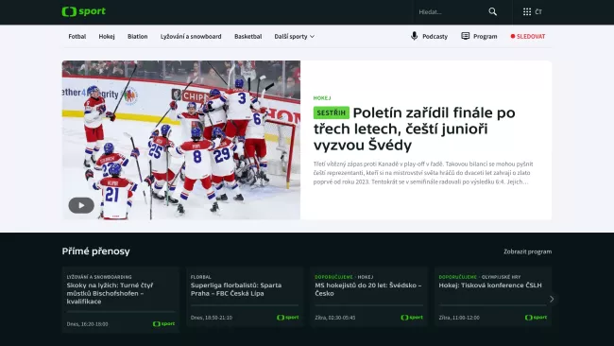Click the Dnes, 18:50-21:10 time

coord(212,318)
